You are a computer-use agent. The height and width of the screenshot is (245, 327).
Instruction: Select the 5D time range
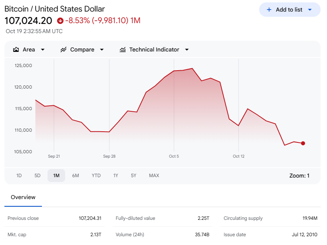[x=38, y=176]
